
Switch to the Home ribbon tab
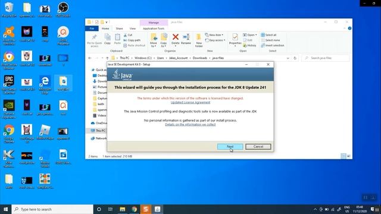coord(105,29)
